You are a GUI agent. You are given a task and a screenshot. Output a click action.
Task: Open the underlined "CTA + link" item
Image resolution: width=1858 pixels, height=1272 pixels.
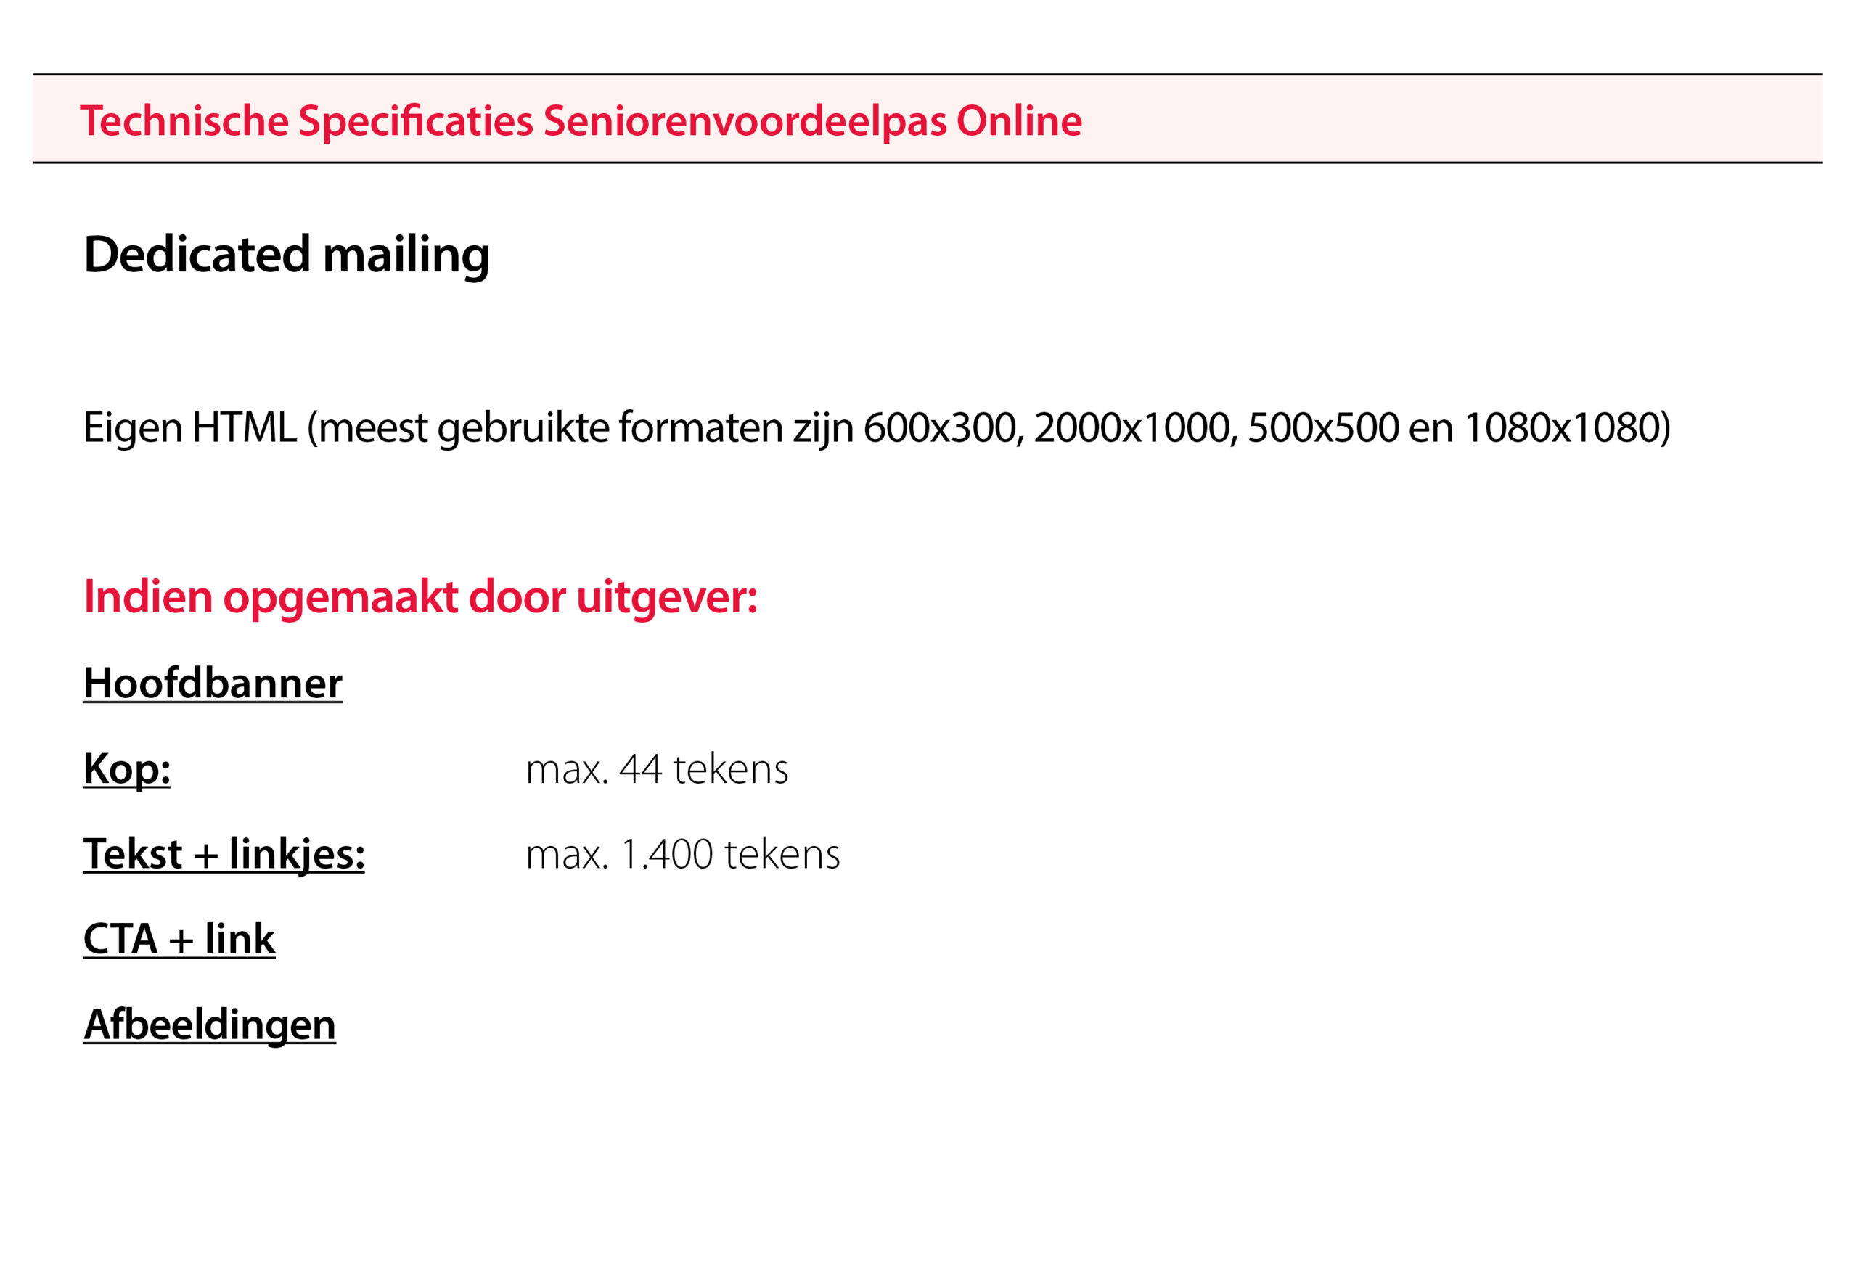point(179,939)
